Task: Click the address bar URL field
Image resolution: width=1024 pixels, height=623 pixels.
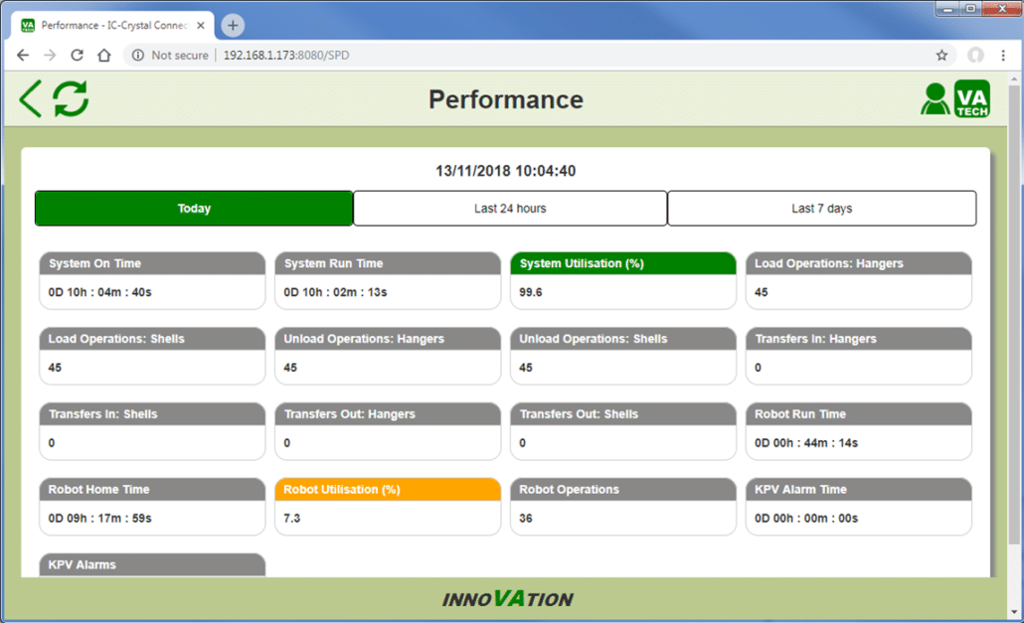Action: coord(497,56)
